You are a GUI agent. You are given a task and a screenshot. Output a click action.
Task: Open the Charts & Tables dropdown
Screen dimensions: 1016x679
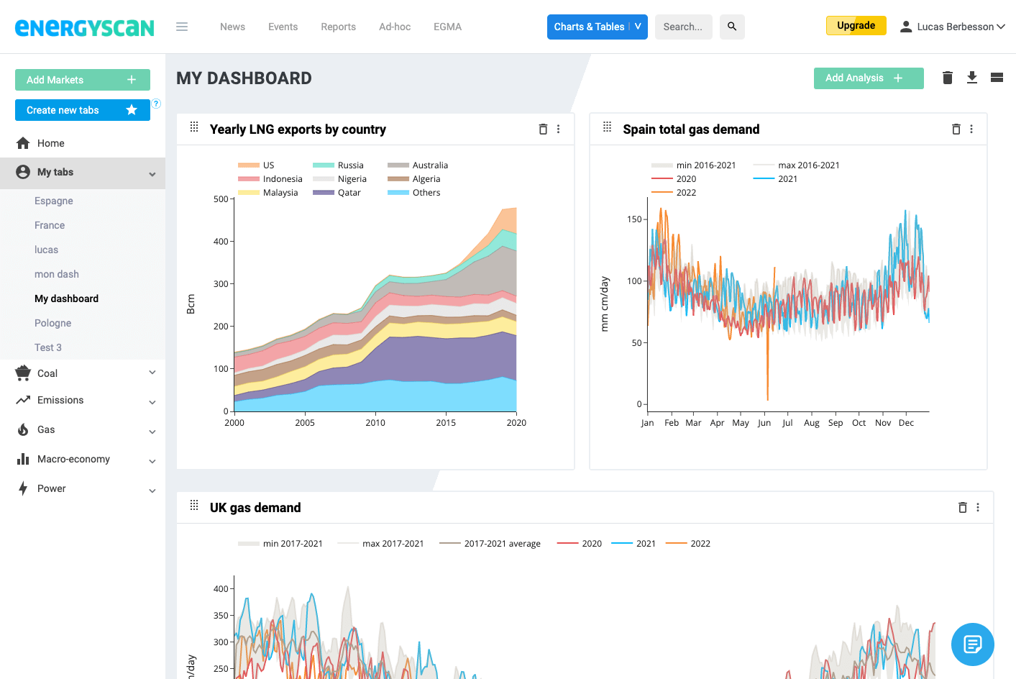pos(597,27)
